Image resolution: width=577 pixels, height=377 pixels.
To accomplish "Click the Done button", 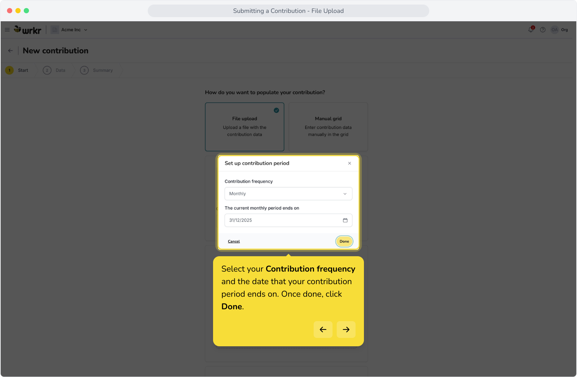I will pos(344,242).
